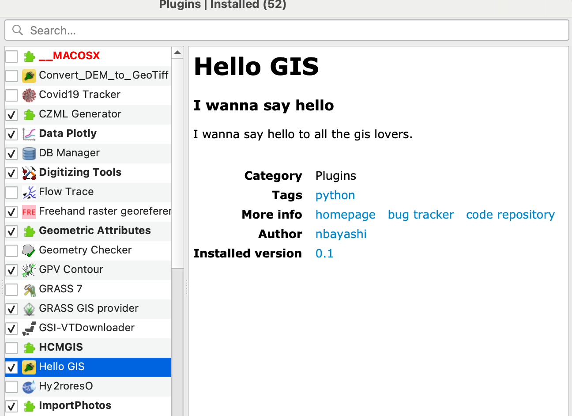Click the FRE Freehand raster georeferencer icon
This screenshot has width=572, height=416.
point(29,211)
